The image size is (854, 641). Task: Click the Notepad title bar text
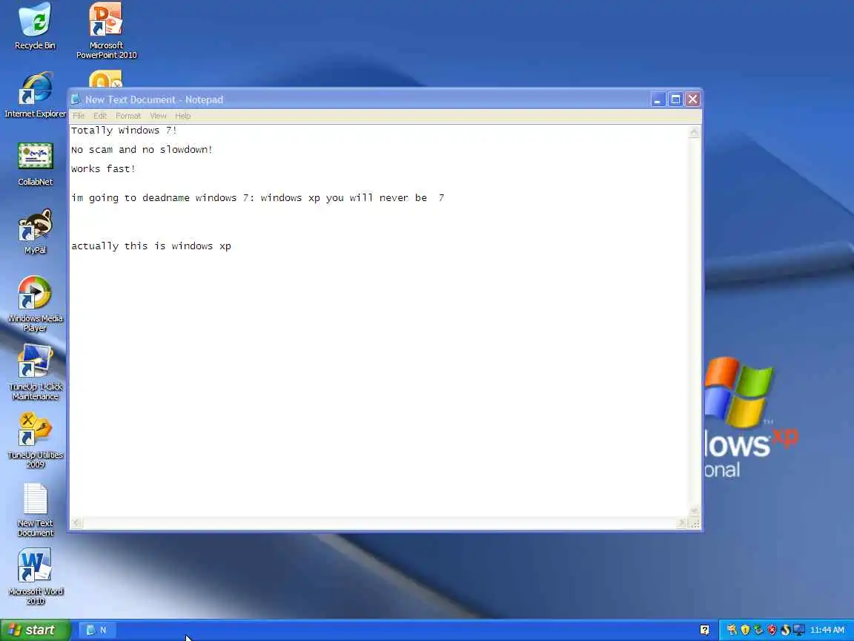tap(154, 99)
